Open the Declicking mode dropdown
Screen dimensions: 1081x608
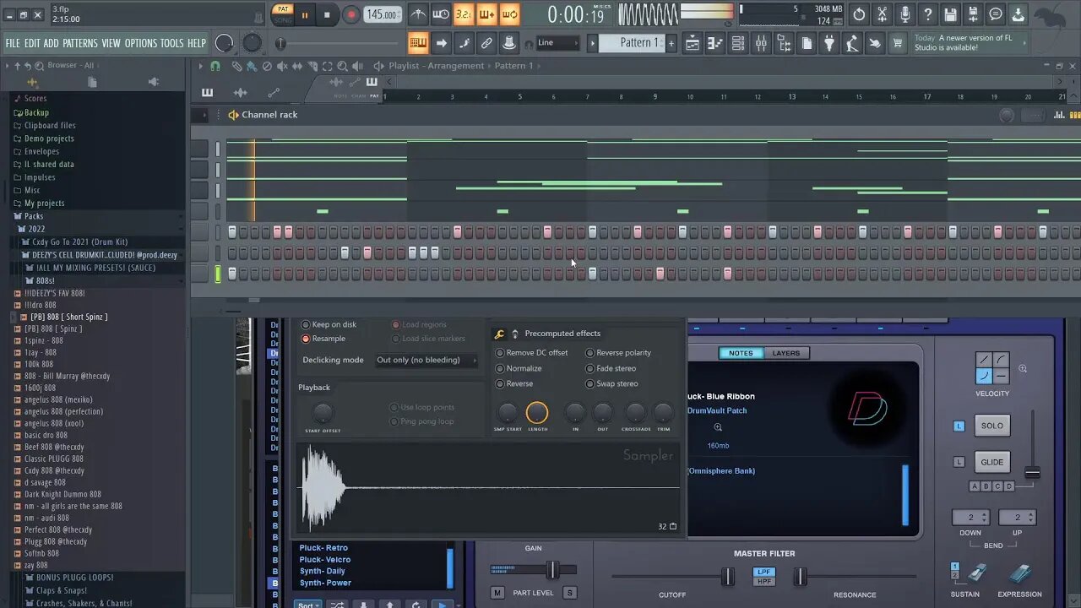tap(426, 360)
